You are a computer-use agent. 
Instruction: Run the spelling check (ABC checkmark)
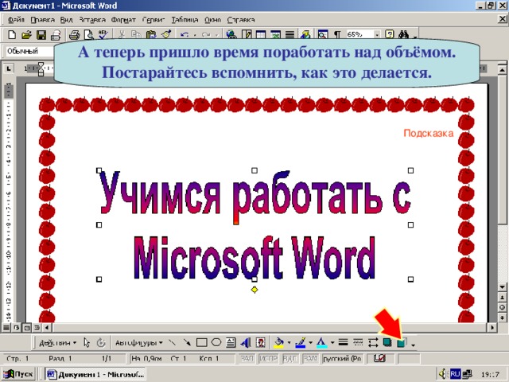pyautogui.click(x=103, y=34)
